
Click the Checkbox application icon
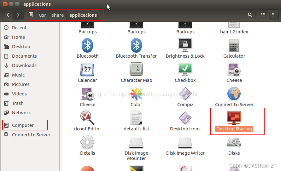pos(185,70)
